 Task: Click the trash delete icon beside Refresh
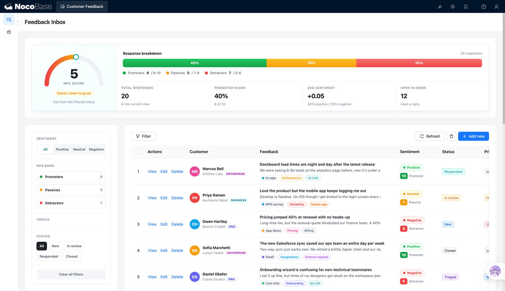[452, 136]
